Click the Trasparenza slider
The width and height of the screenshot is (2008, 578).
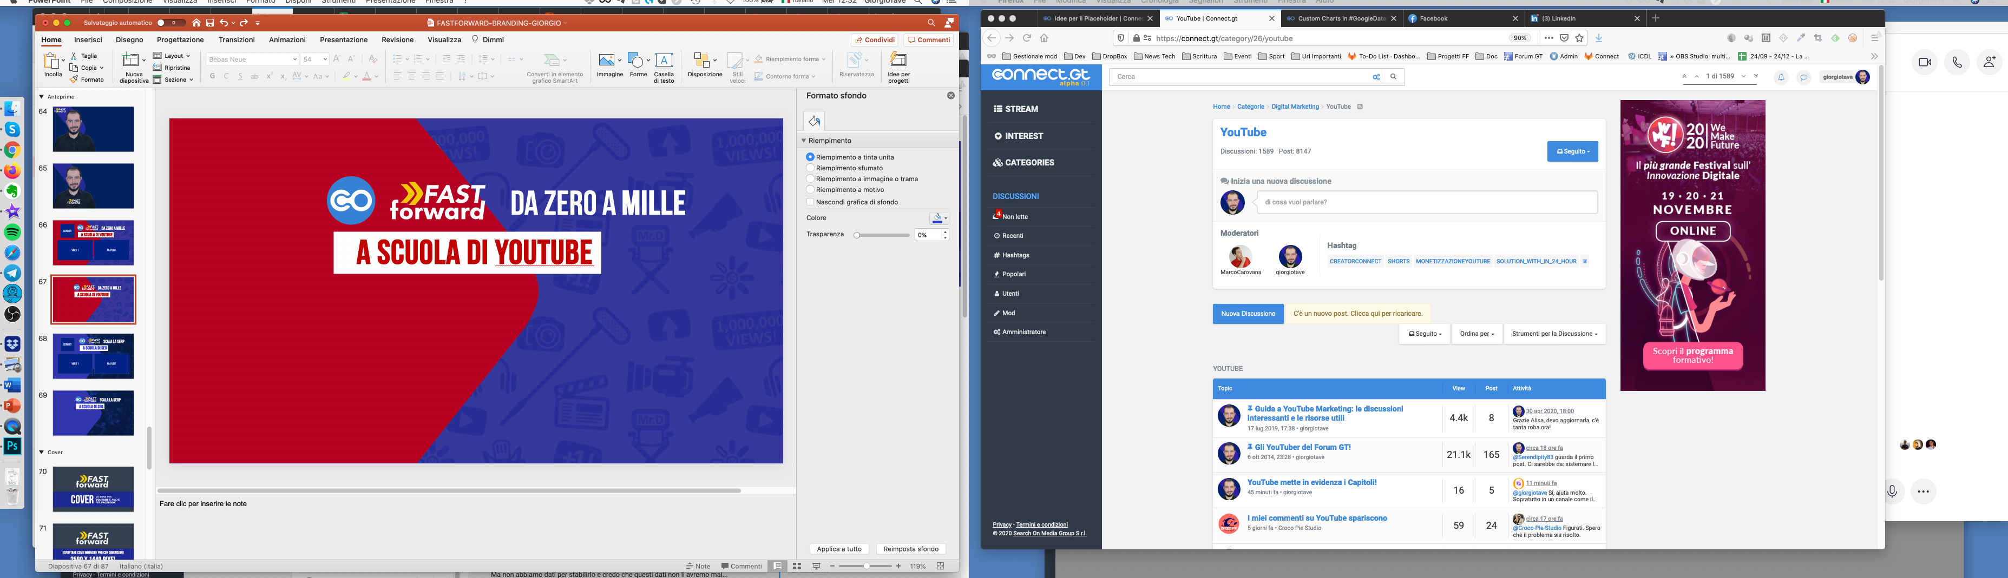pyautogui.click(x=882, y=235)
